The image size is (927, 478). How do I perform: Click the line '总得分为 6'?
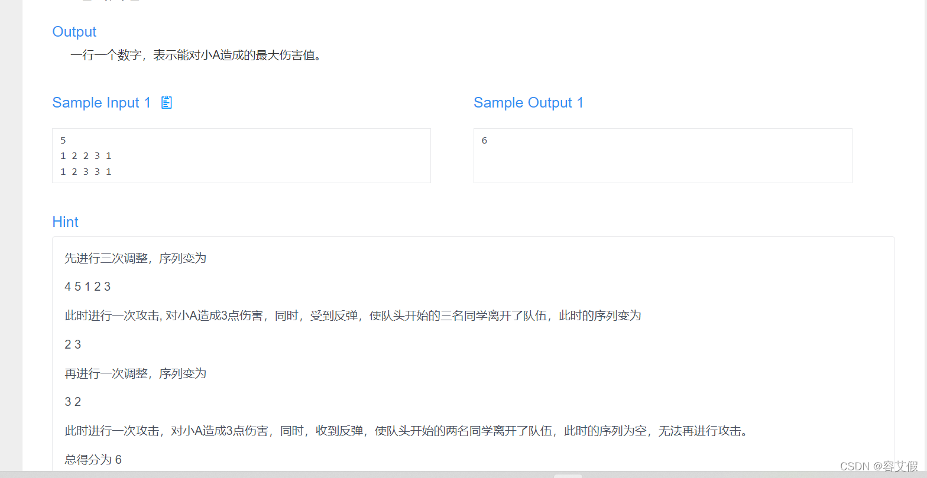[93, 460]
